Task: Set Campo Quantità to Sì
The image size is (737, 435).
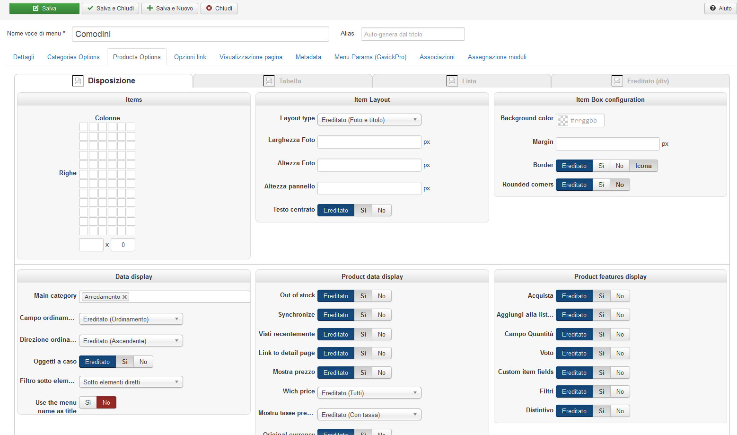Action: 602,334
